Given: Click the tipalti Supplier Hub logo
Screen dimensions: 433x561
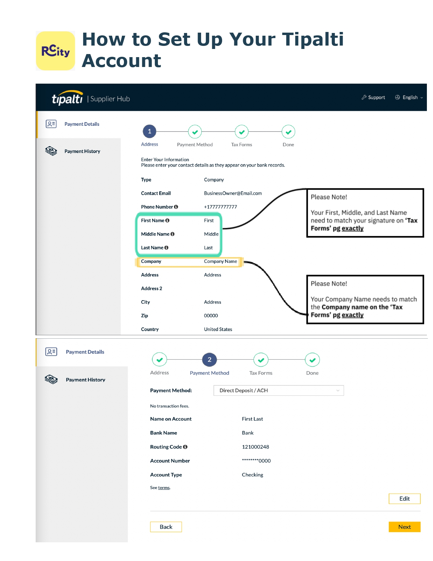Looking at the screenshot, I should [x=91, y=98].
